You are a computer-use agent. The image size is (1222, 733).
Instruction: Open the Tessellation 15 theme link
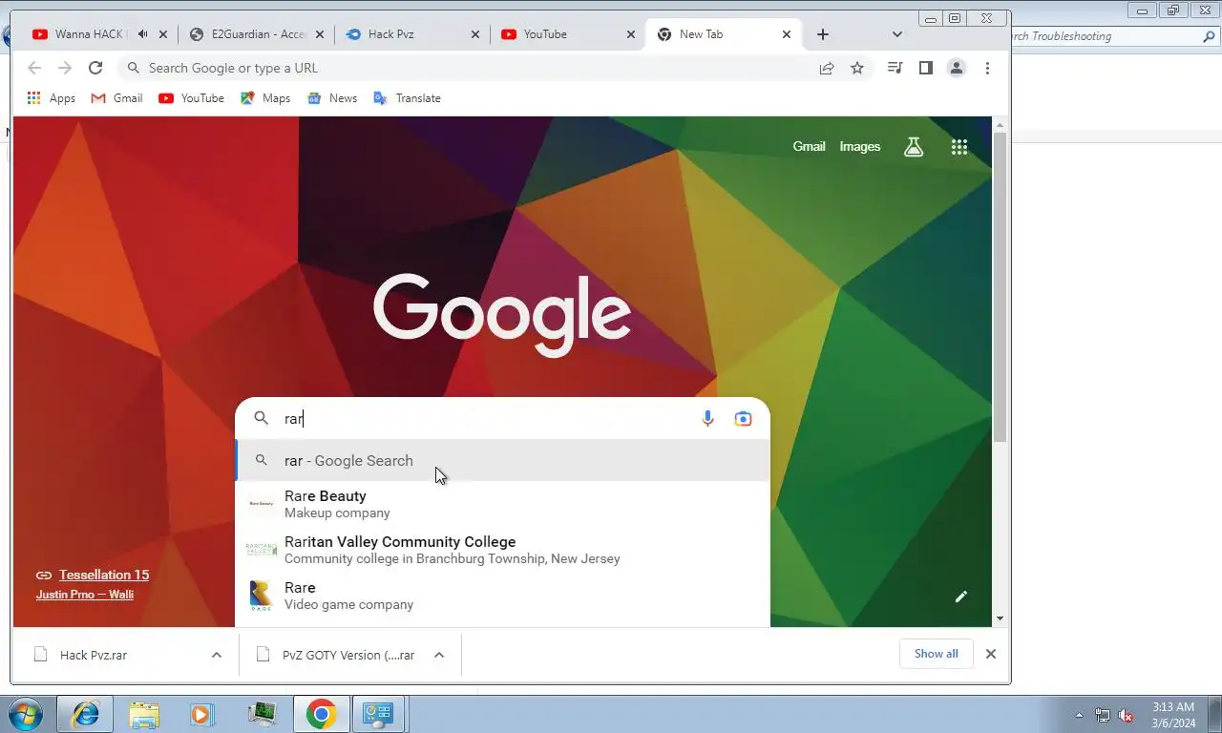pos(104,575)
